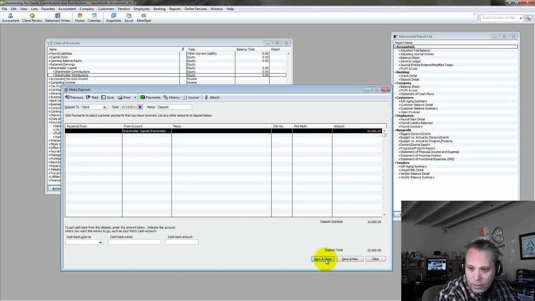This screenshot has width=535, height=301.
Task: Open the Client Review toolbar icon
Action: point(32,18)
